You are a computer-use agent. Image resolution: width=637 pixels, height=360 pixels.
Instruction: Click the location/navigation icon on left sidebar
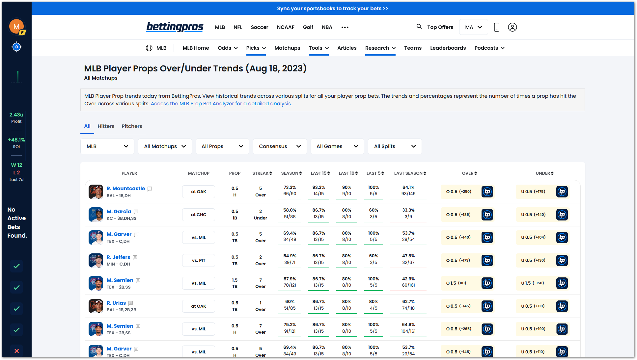point(16,47)
